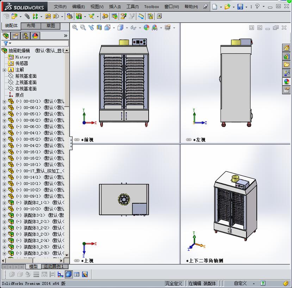292x288 pixels.
Task: Switch to the 布局 tab
Action: click(31, 26)
